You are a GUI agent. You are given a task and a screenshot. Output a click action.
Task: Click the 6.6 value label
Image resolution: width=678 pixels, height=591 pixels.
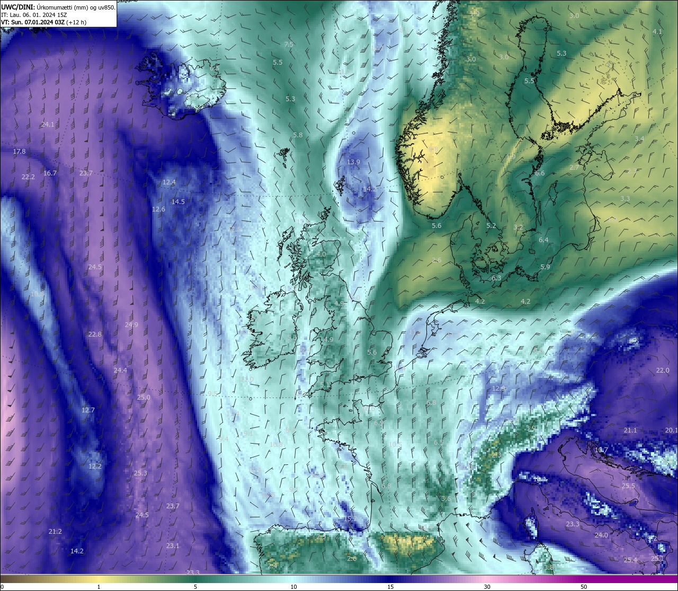coord(540,173)
